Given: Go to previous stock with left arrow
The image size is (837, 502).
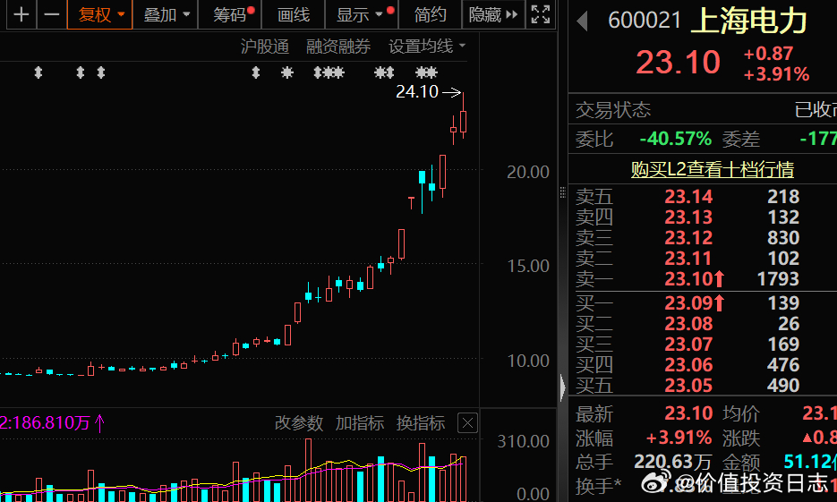Looking at the screenshot, I should pos(583,21).
